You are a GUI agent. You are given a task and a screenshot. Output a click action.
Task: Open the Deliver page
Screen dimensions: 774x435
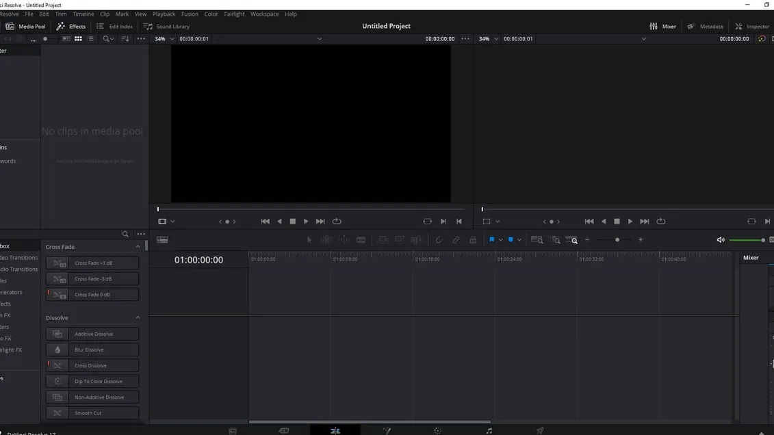tap(540, 430)
